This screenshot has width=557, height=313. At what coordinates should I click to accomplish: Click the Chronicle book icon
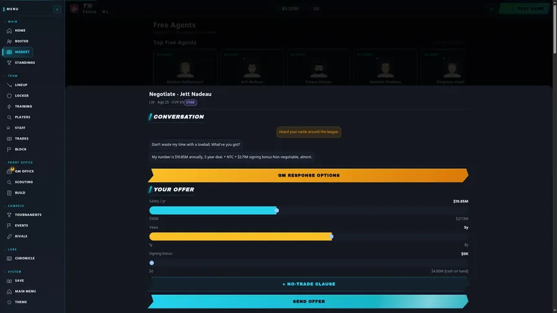click(x=9, y=258)
